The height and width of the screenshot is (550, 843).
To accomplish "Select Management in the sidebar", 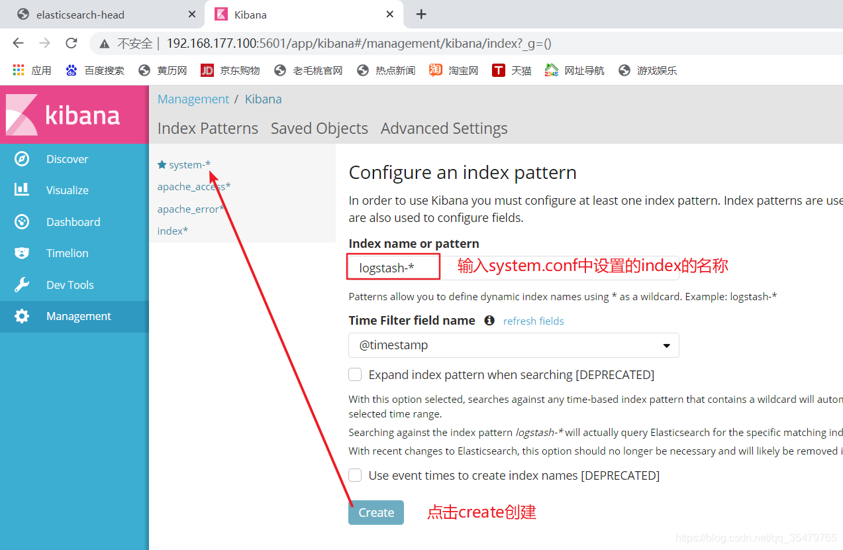I will [74, 316].
